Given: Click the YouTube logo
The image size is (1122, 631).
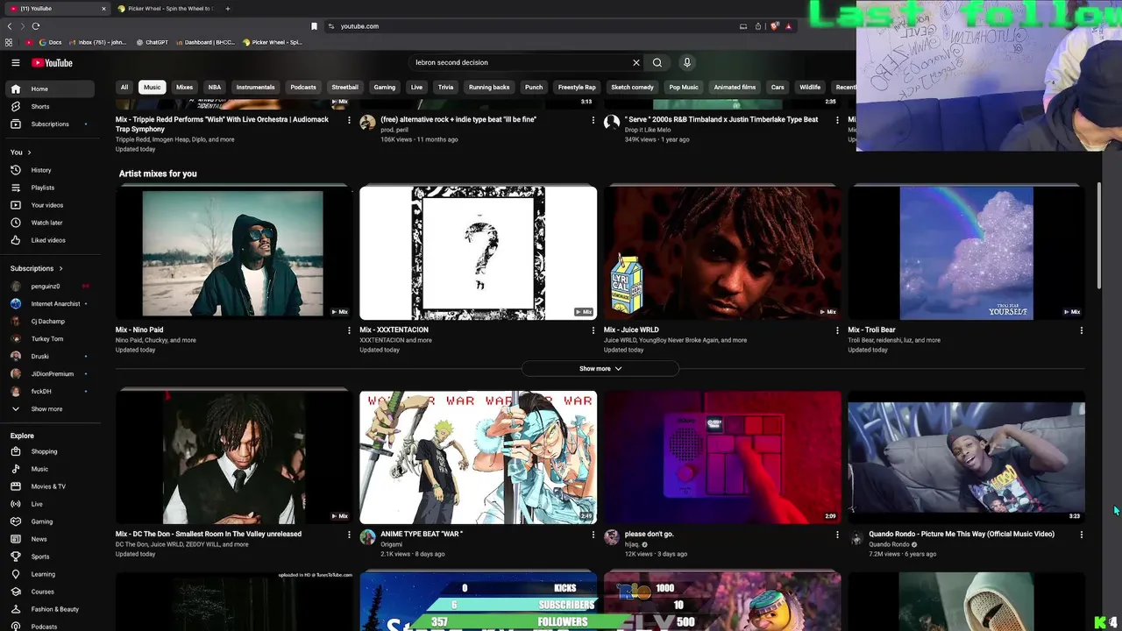Looking at the screenshot, I should tap(52, 62).
